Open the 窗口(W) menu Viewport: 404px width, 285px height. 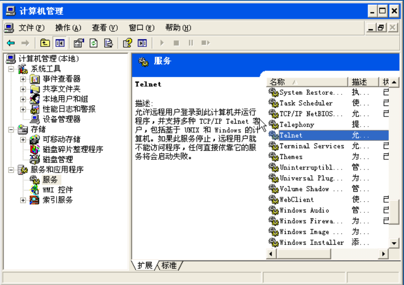pyautogui.click(x=142, y=28)
